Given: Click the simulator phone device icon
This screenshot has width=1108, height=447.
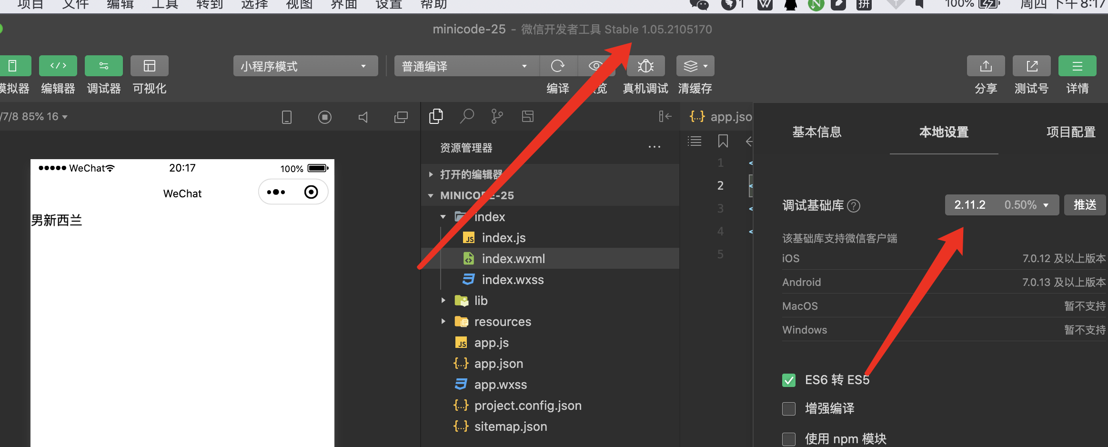Looking at the screenshot, I should pos(287,117).
